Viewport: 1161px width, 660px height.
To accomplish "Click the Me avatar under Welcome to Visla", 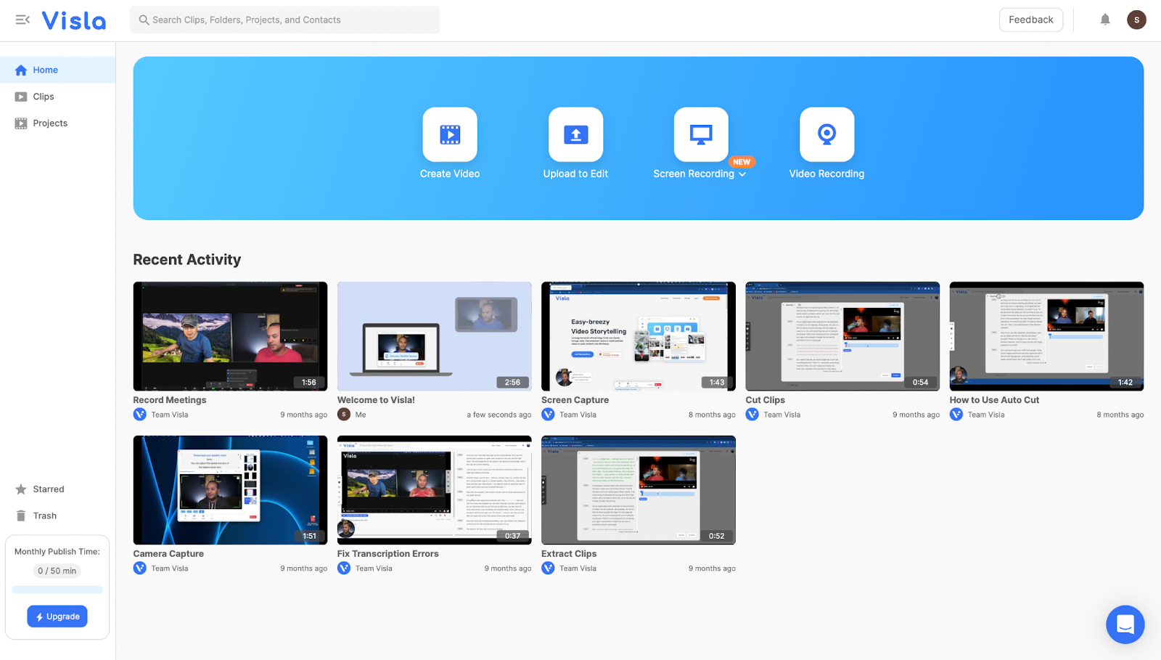I will click(344, 415).
